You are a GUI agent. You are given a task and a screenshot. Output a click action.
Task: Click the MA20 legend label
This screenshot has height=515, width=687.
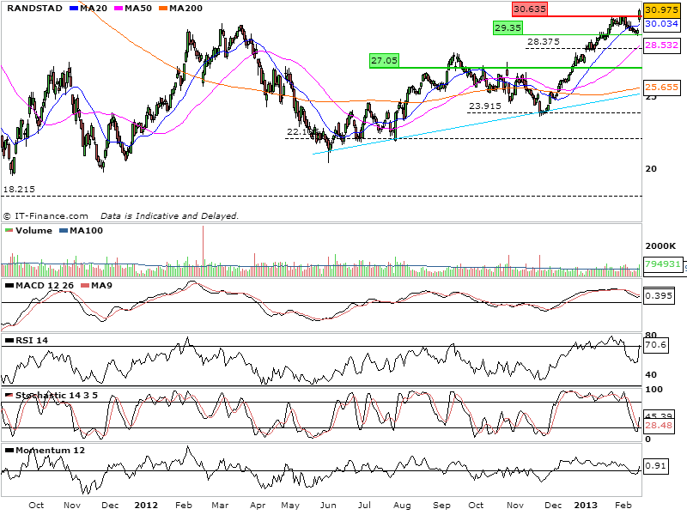[94, 9]
